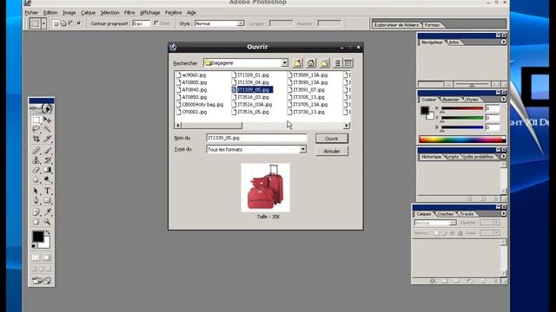Open the Fichier menu
This screenshot has width=556, height=312.
(31, 12)
